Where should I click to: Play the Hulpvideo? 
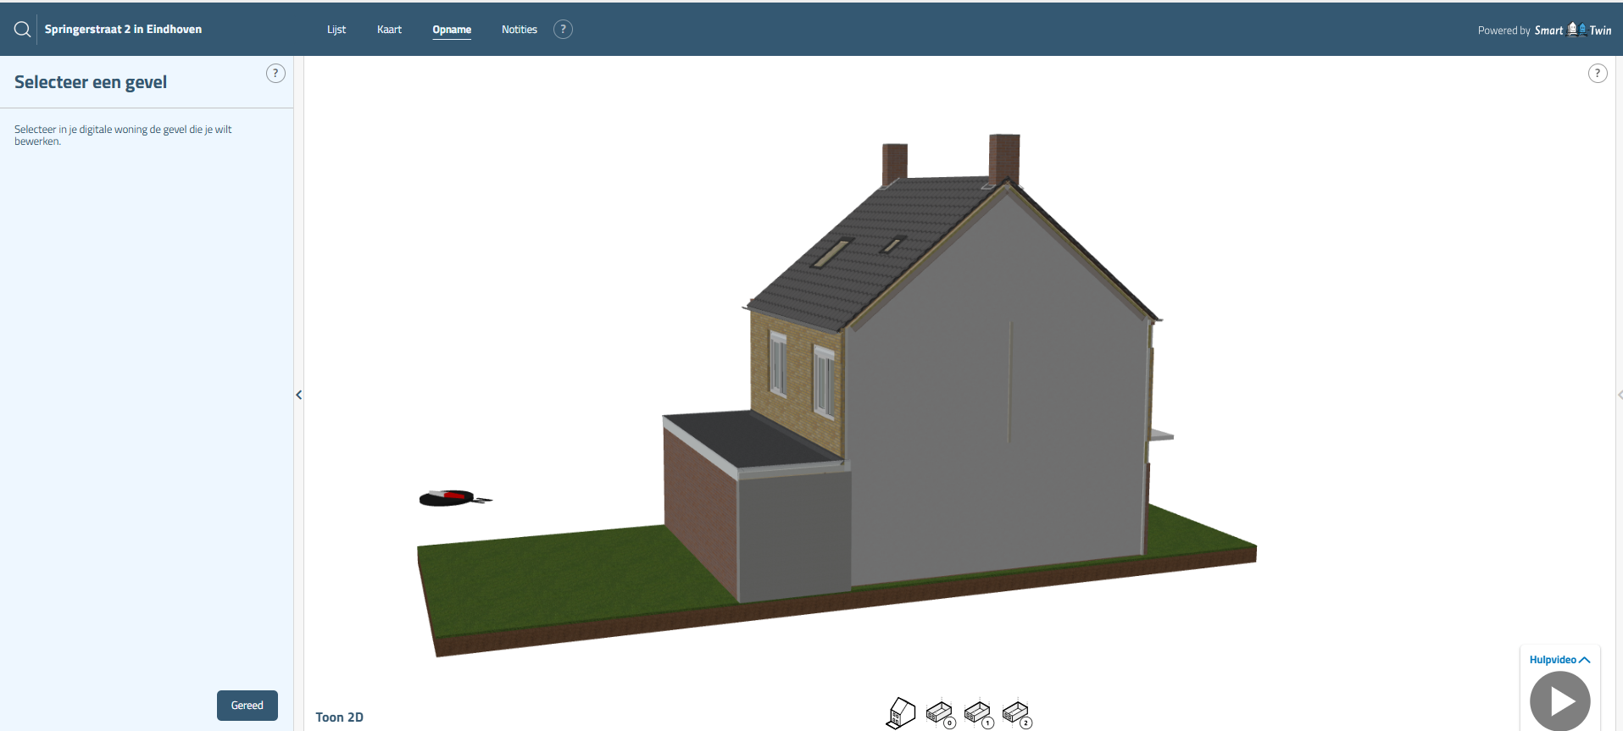coord(1559,701)
